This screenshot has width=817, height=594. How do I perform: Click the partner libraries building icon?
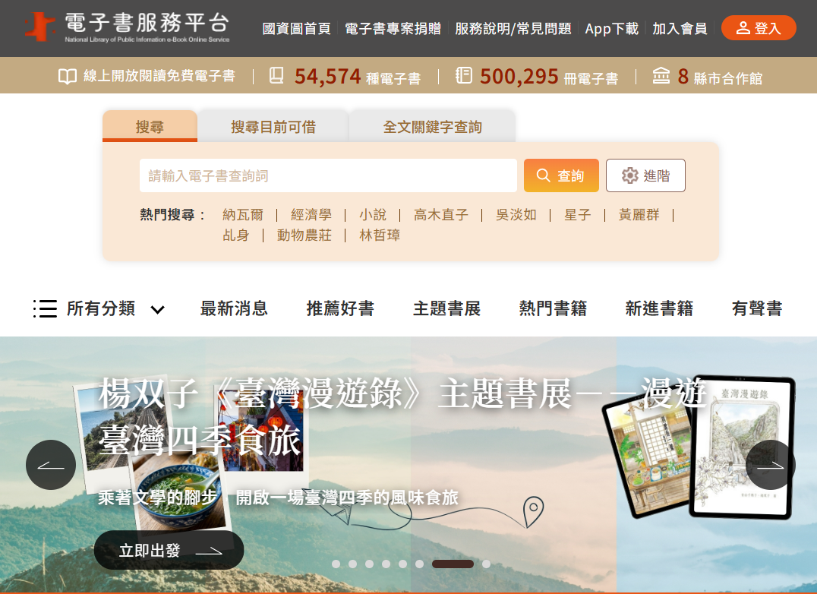coord(661,75)
